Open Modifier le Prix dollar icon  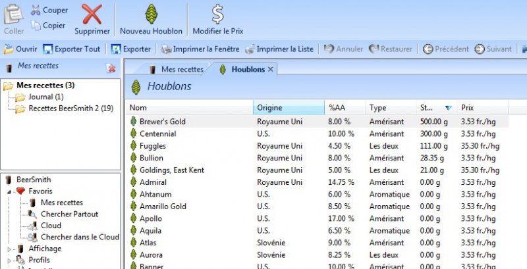click(x=217, y=14)
